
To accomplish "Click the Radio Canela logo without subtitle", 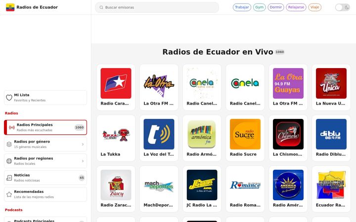I will pyautogui.click(x=245, y=83).
